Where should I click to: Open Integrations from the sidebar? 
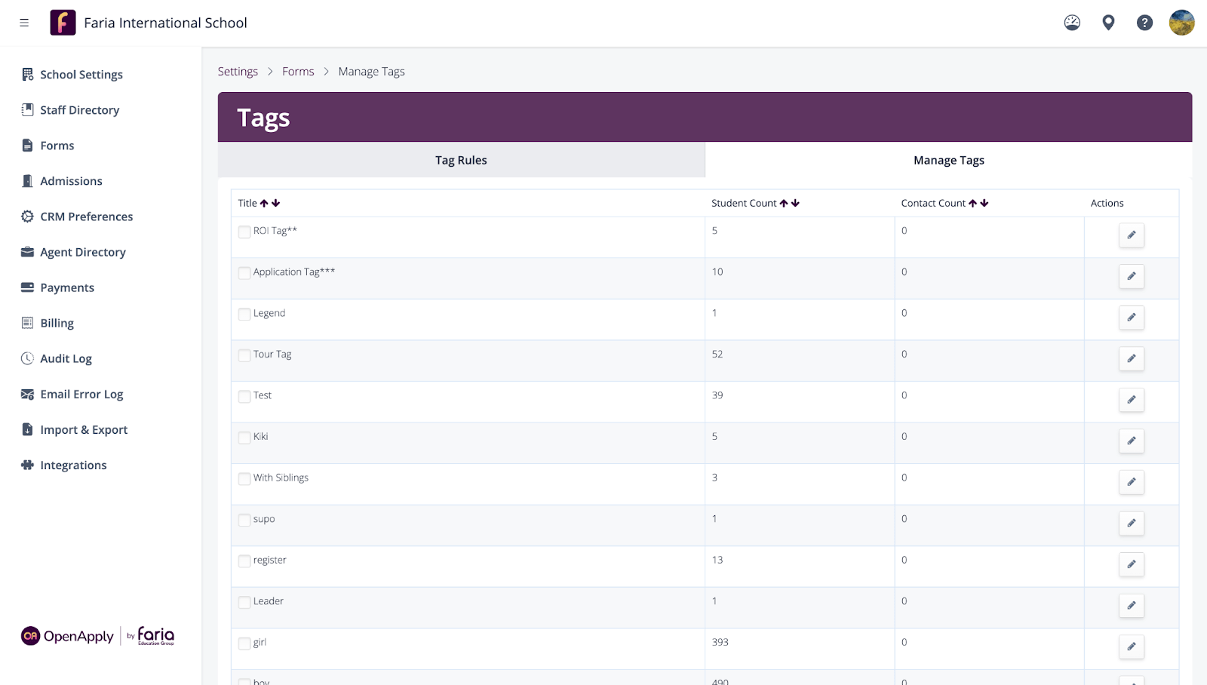(73, 465)
